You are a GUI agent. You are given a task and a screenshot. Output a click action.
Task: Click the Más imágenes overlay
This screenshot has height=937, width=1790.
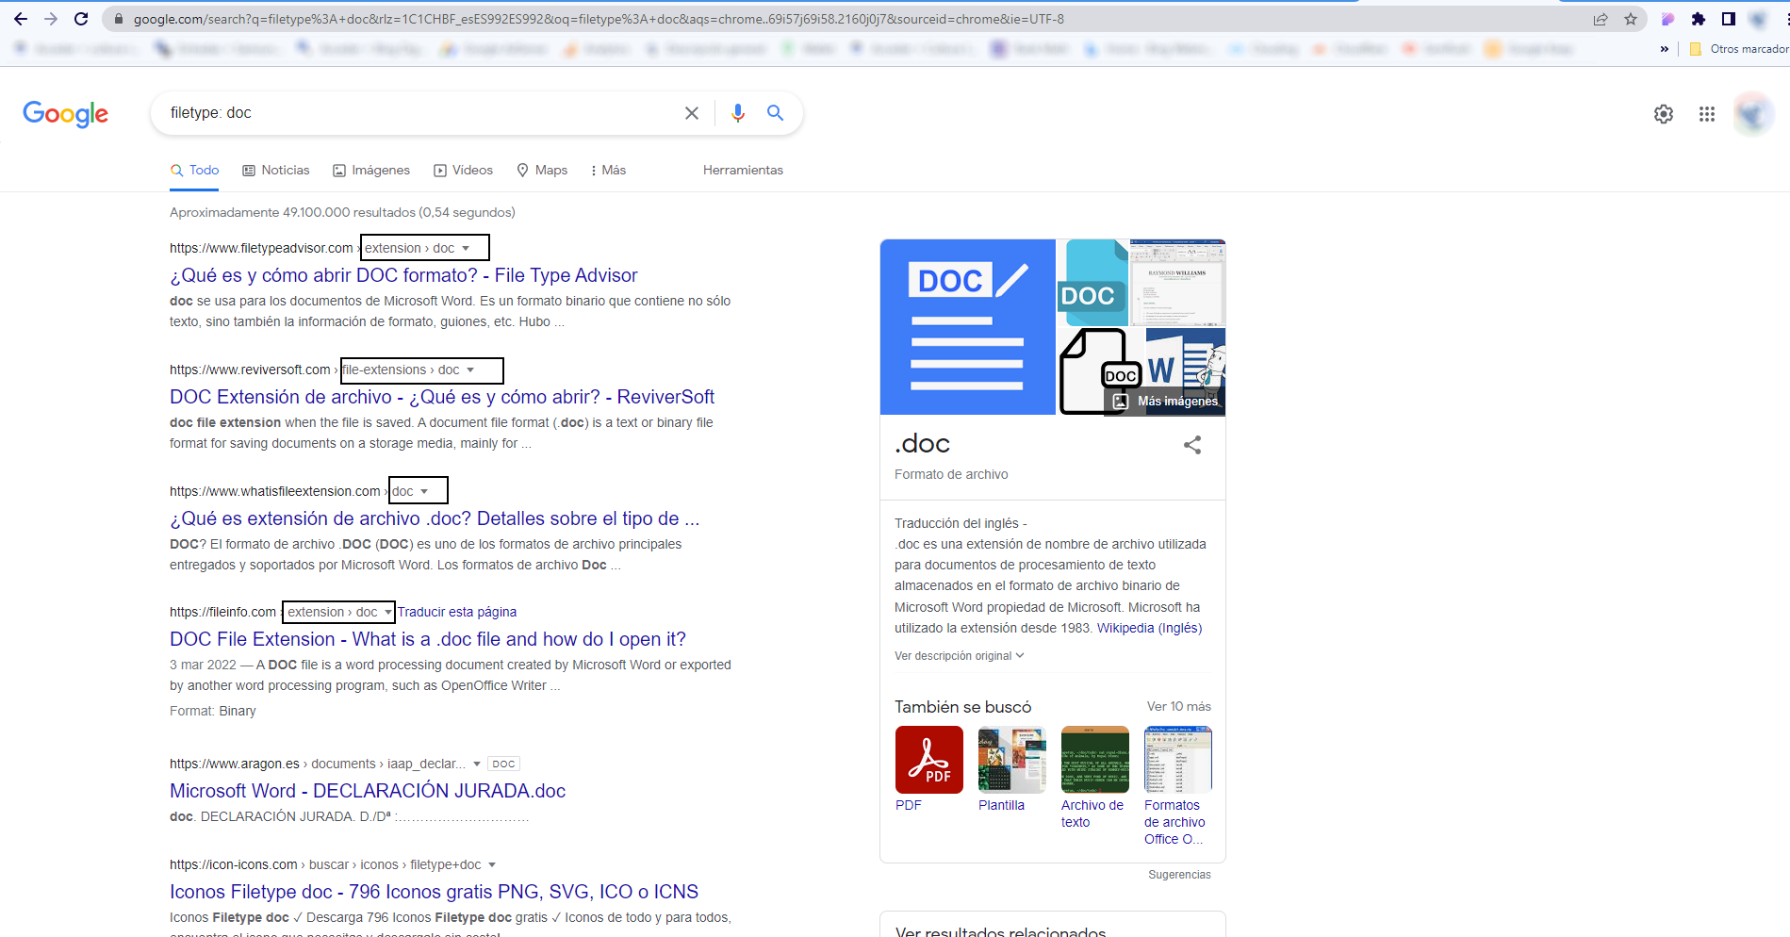[1166, 402]
